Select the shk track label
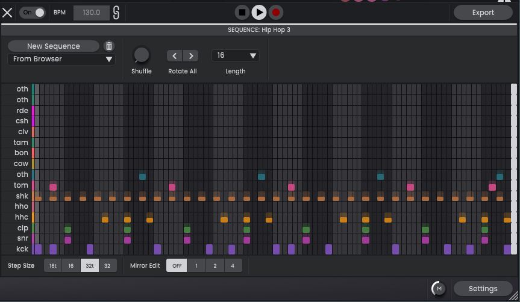520x302 pixels. 22,196
